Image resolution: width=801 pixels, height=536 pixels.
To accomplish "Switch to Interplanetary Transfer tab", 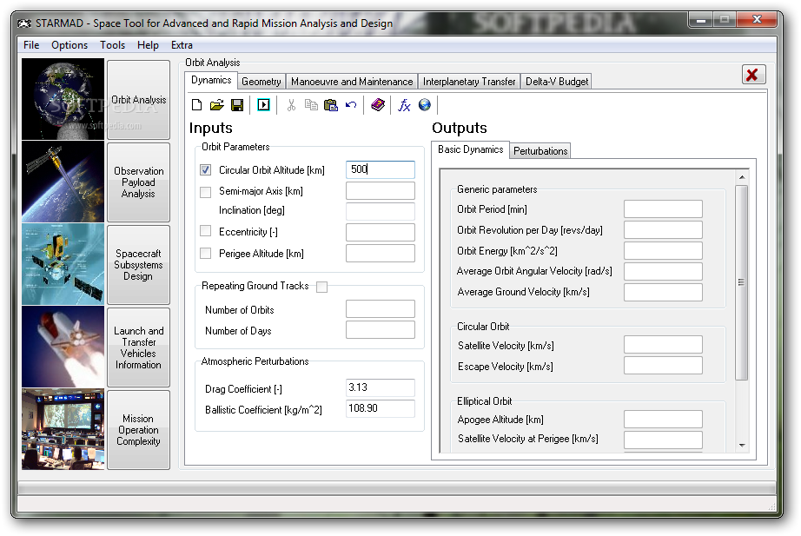I will click(469, 82).
